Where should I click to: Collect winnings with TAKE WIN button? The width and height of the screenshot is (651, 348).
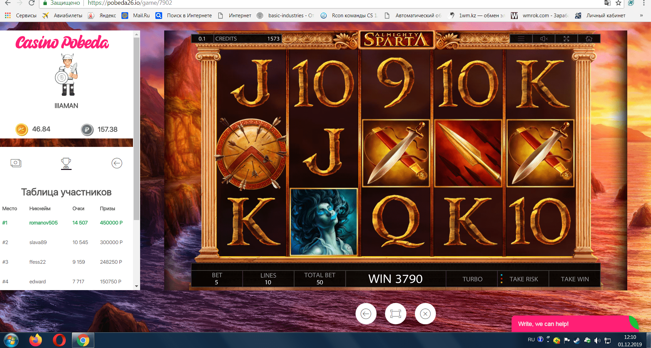[575, 279]
